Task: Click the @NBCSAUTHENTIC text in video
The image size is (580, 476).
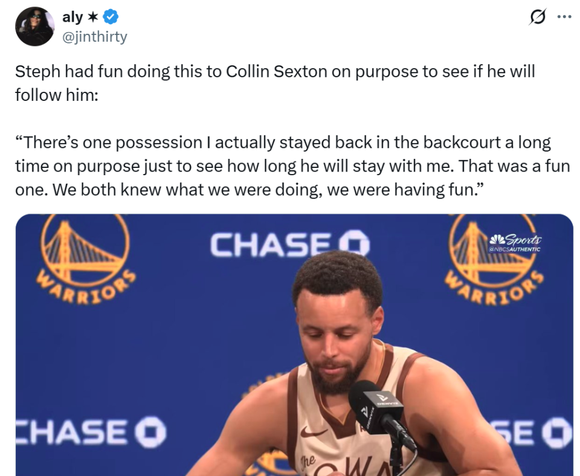Action: pyautogui.click(x=515, y=249)
